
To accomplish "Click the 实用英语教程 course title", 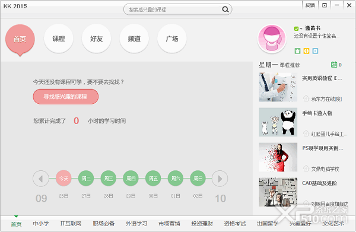I will pyautogui.click(x=322, y=78).
